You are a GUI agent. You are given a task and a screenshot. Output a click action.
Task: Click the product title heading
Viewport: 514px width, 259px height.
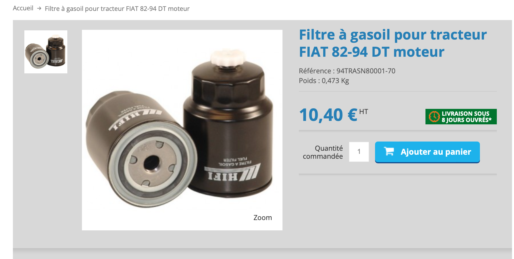coord(393,43)
